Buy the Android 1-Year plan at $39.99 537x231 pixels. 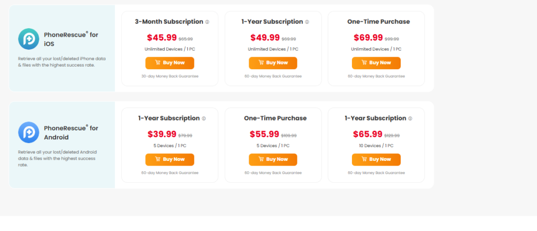pos(169,159)
